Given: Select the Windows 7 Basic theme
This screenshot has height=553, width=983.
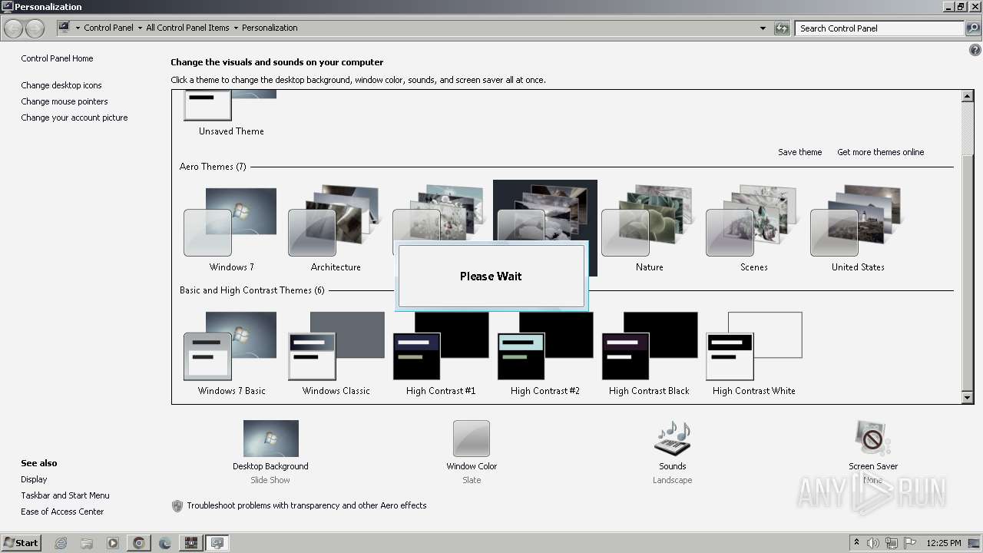Looking at the screenshot, I should coord(231,353).
